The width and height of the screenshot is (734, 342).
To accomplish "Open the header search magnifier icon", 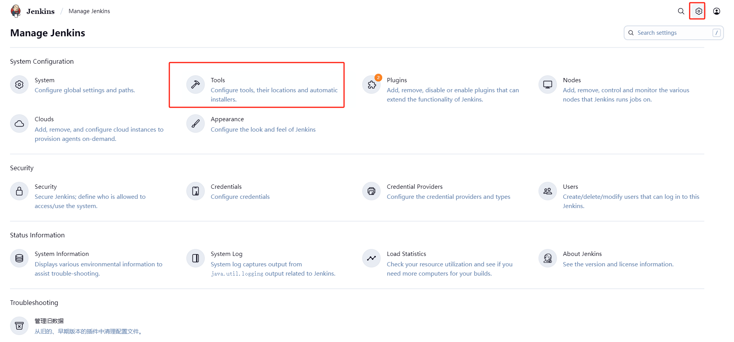I will click(x=681, y=11).
